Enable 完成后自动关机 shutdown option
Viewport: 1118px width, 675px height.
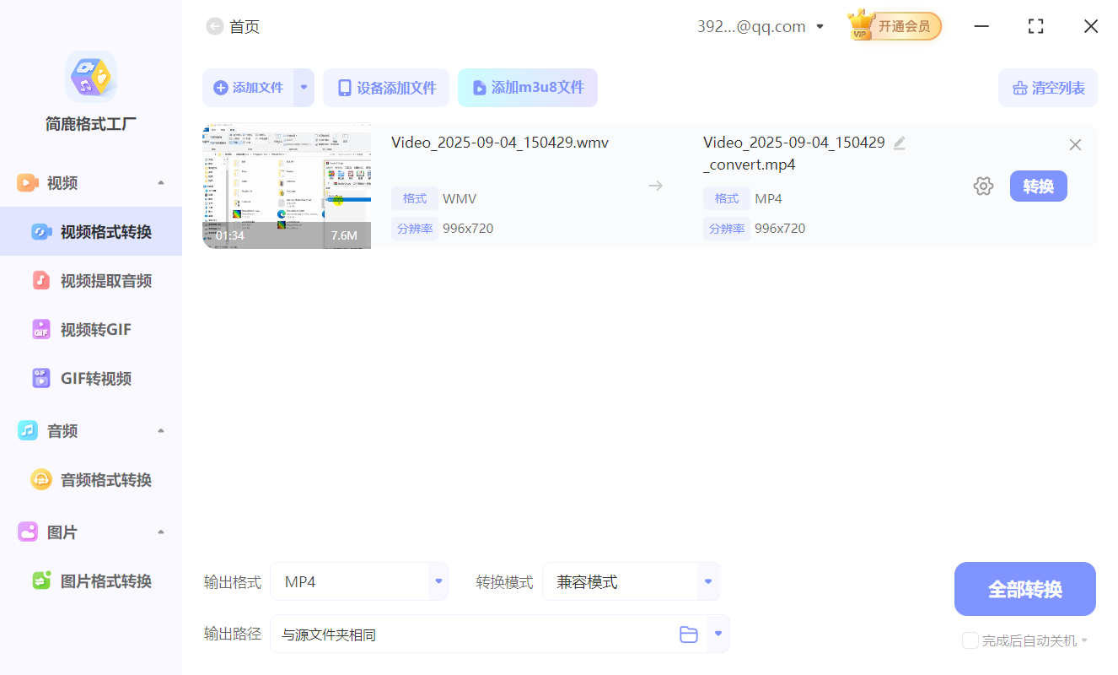(970, 640)
